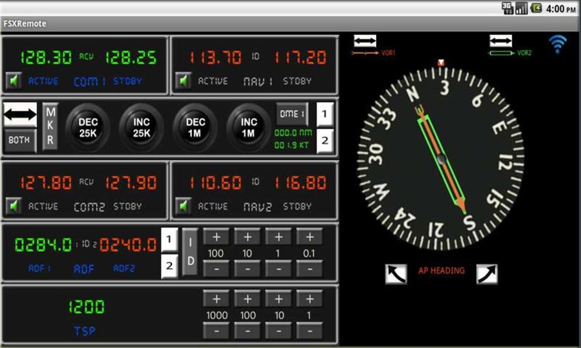Increase transponder code by 1

pyautogui.click(x=310, y=299)
